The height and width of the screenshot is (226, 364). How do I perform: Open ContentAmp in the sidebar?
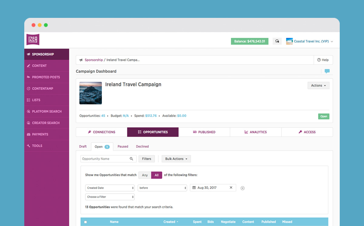(x=47, y=88)
